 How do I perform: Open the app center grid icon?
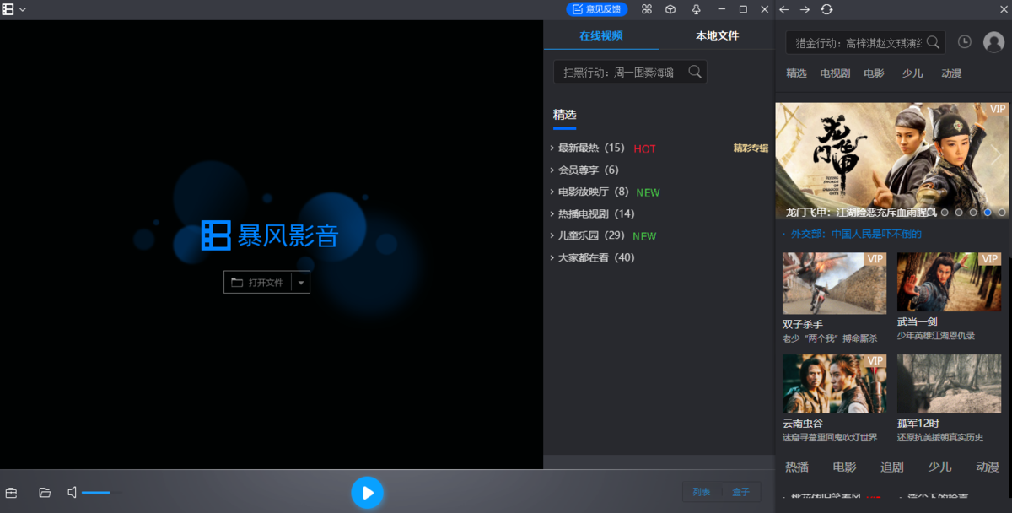[x=646, y=9]
